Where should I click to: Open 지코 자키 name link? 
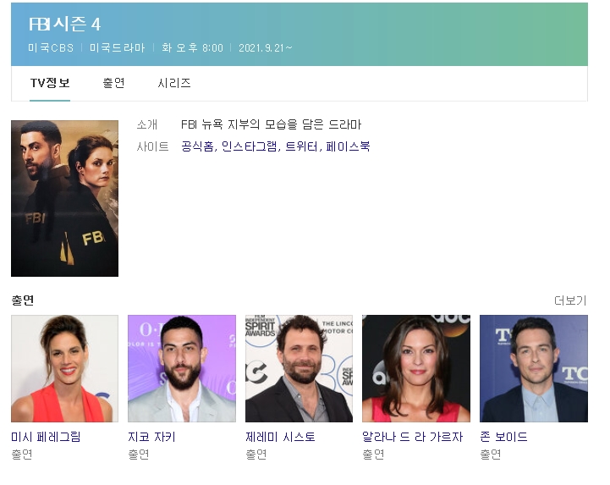pos(151,437)
